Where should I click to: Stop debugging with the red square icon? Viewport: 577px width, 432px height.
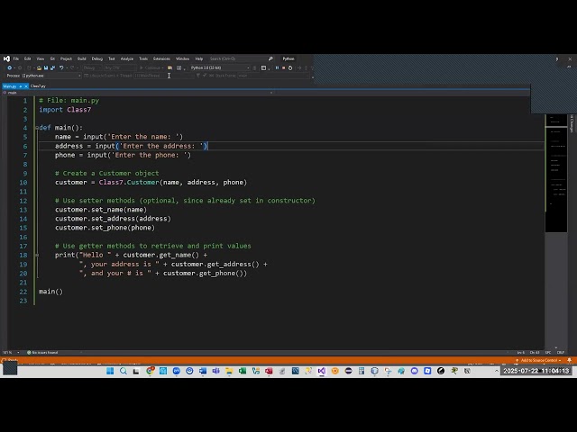(284, 68)
